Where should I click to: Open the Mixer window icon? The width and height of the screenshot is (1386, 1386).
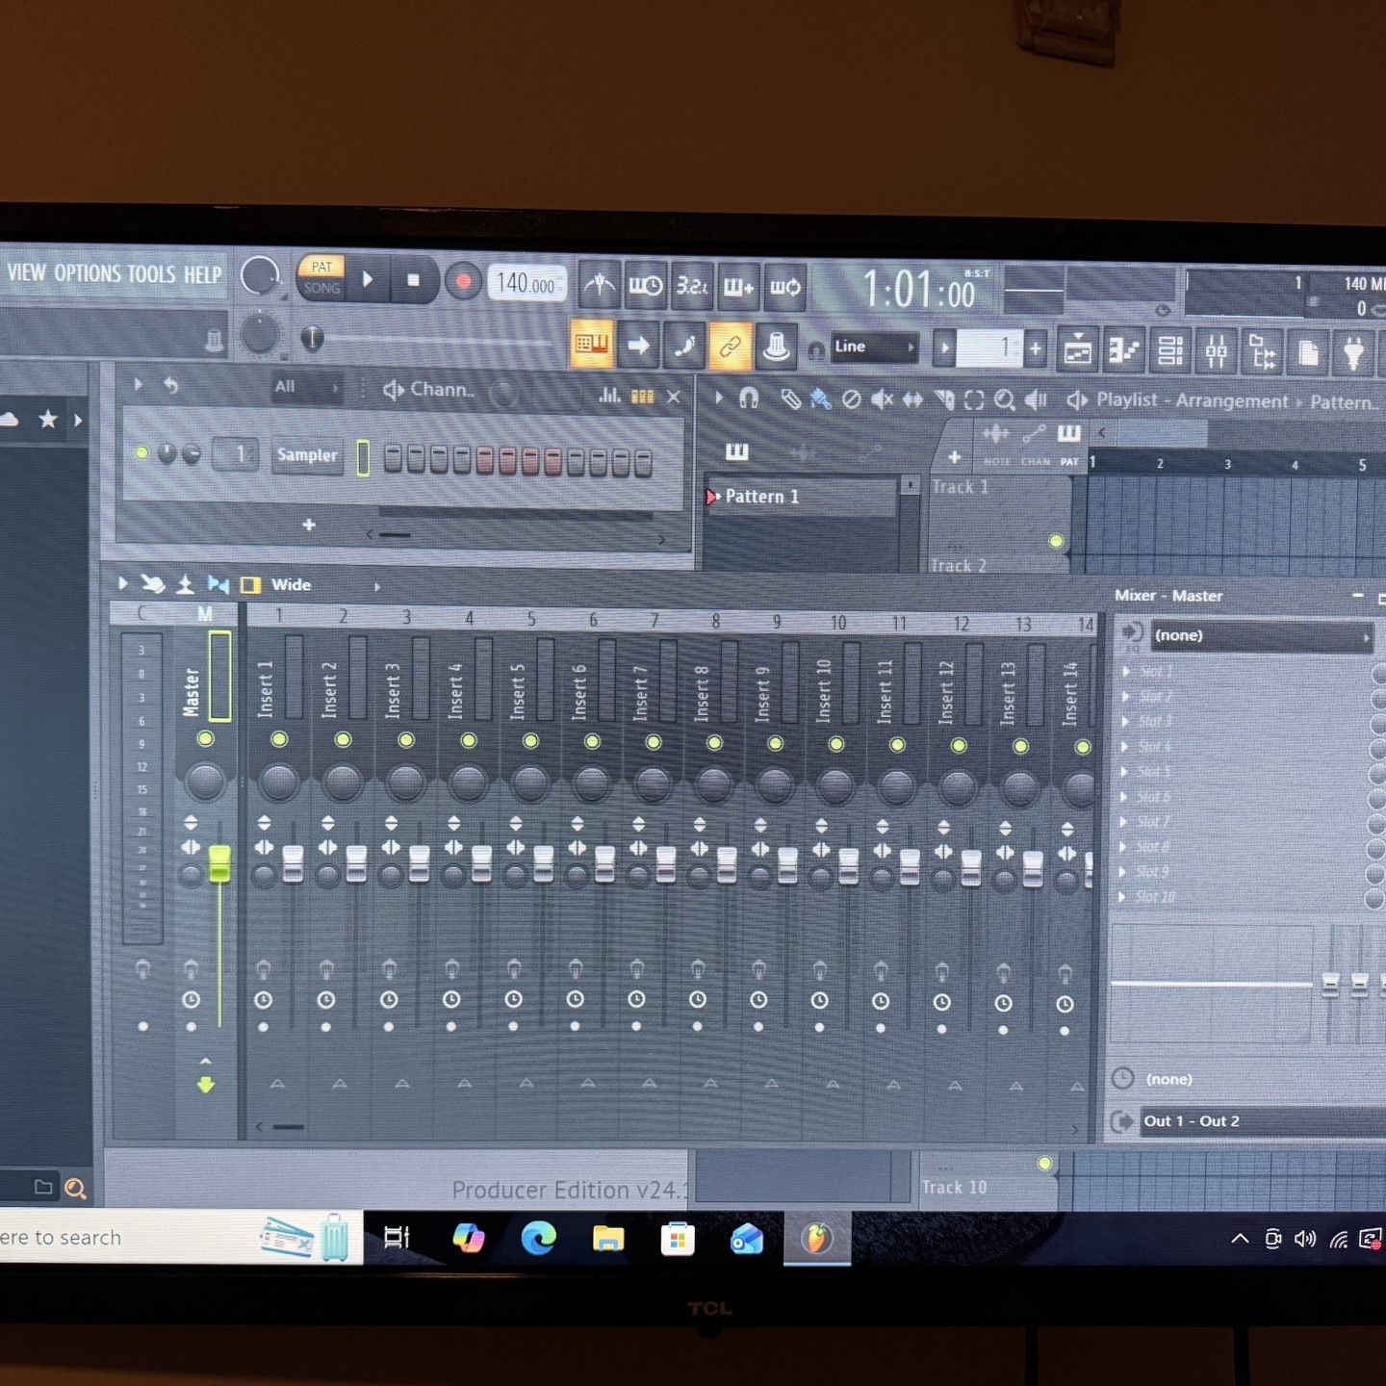click(1216, 351)
